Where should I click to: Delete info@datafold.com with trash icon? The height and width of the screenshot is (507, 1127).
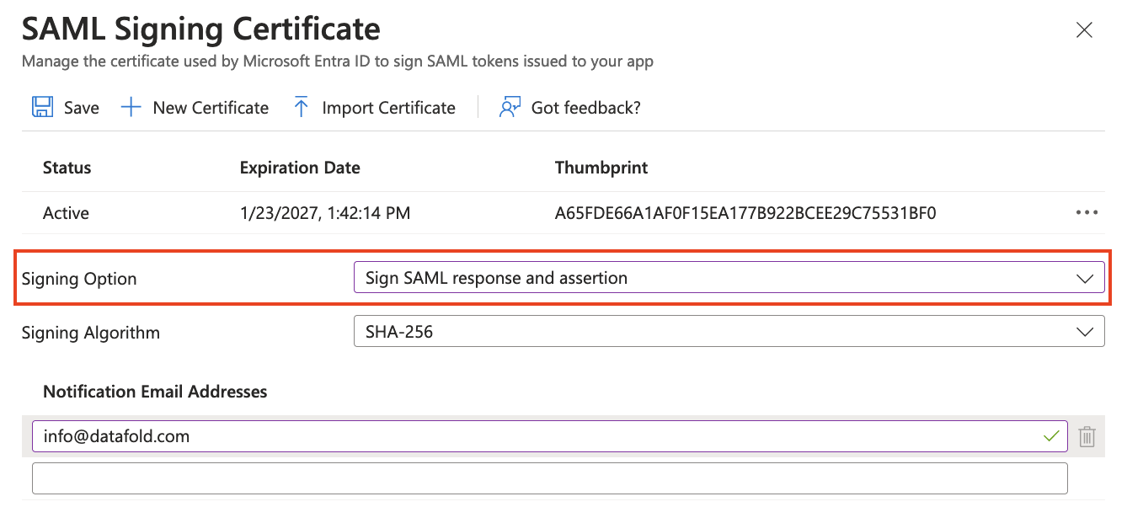1087,436
